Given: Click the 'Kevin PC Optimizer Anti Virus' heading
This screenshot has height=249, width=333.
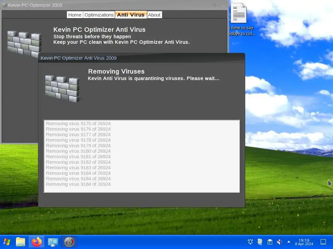Looking at the screenshot, I should click(x=99, y=30).
